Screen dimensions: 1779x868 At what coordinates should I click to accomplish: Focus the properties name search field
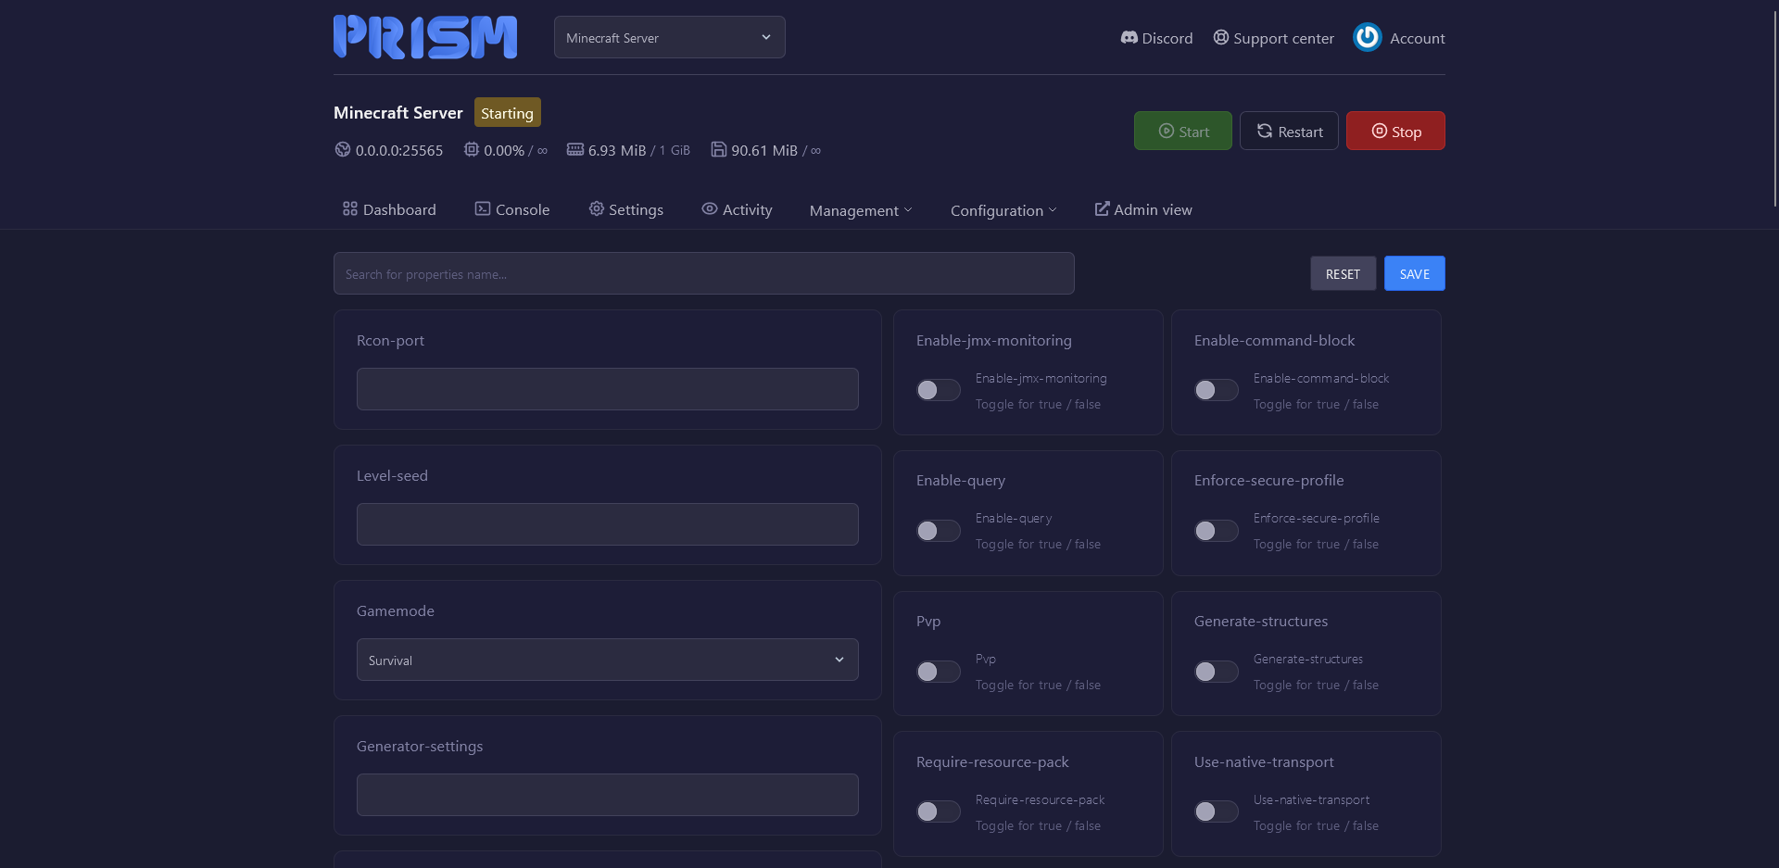pos(703,273)
